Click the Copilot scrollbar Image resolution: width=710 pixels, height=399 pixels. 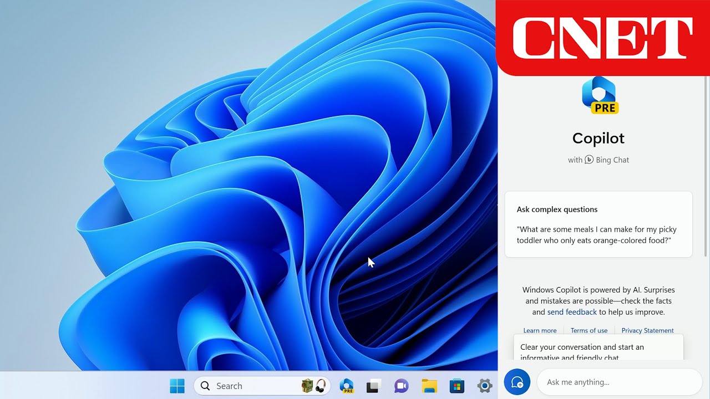click(x=706, y=166)
